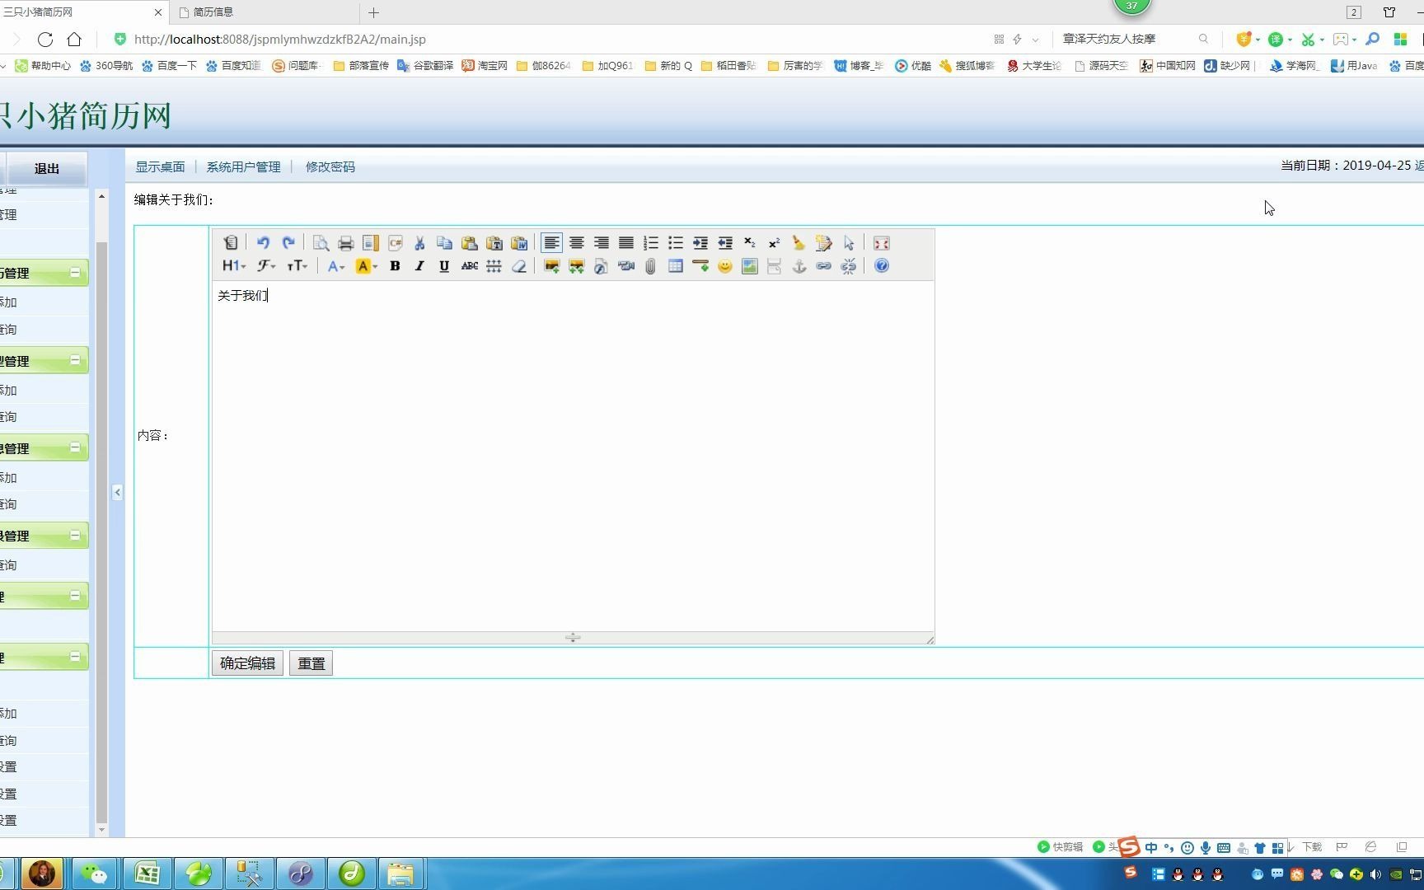Screen dimensions: 1424x890
Task: Open the 谷歌翻译 bookmark
Action: [425, 65]
